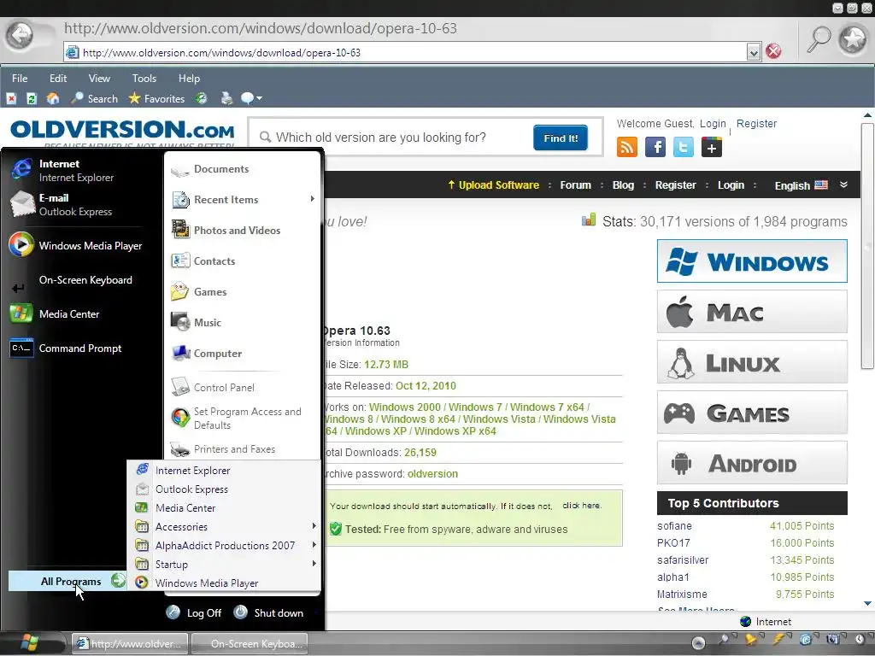This screenshot has width=875, height=656.
Task: Click the OldVersion search input field
Action: pos(391,138)
